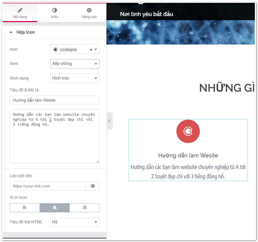Screen dimensions: 258x242
Task: Set icon position to right align
Action: (84, 208)
